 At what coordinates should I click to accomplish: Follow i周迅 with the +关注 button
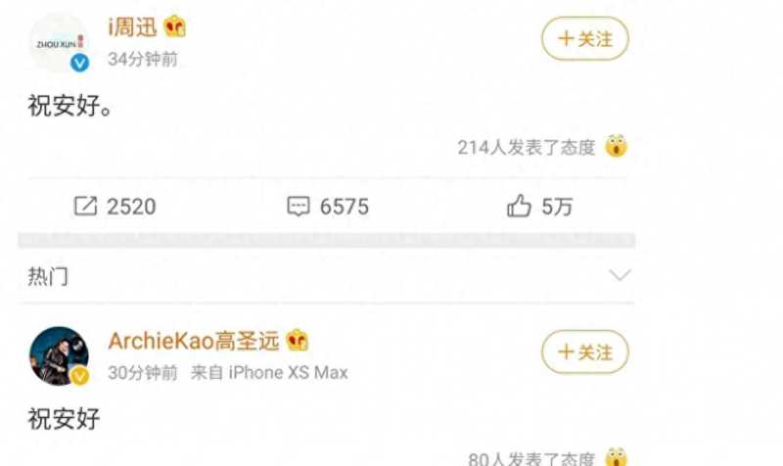click(584, 38)
